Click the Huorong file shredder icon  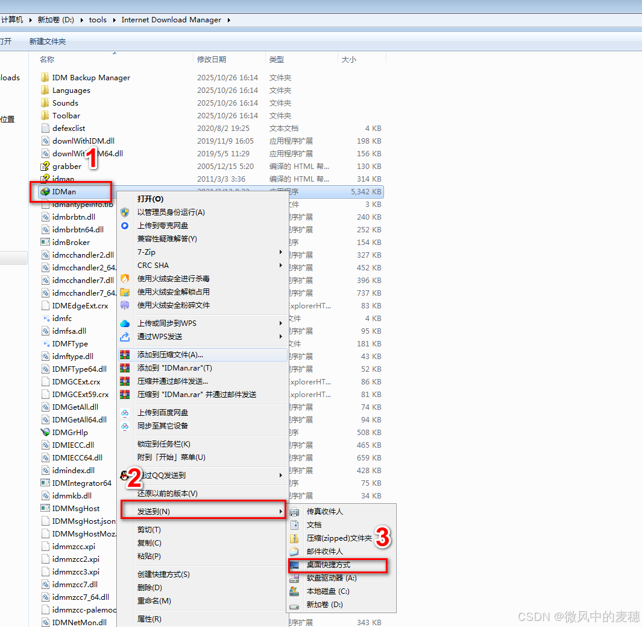tap(125, 305)
